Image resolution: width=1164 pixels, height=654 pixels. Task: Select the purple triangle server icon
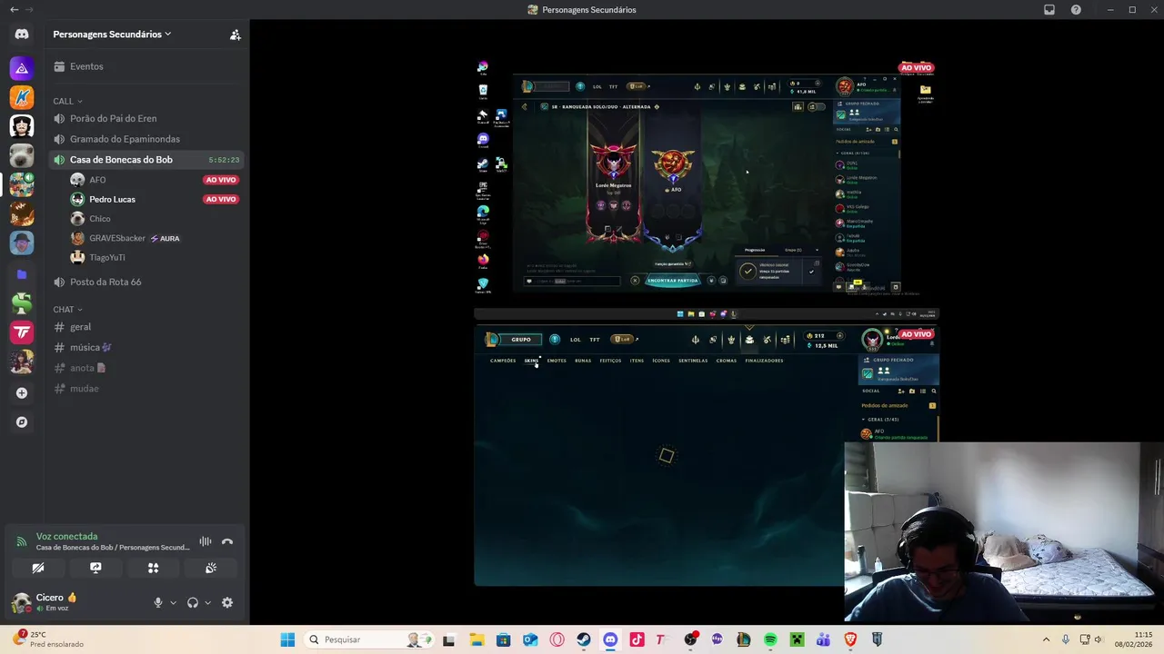(x=22, y=68)
